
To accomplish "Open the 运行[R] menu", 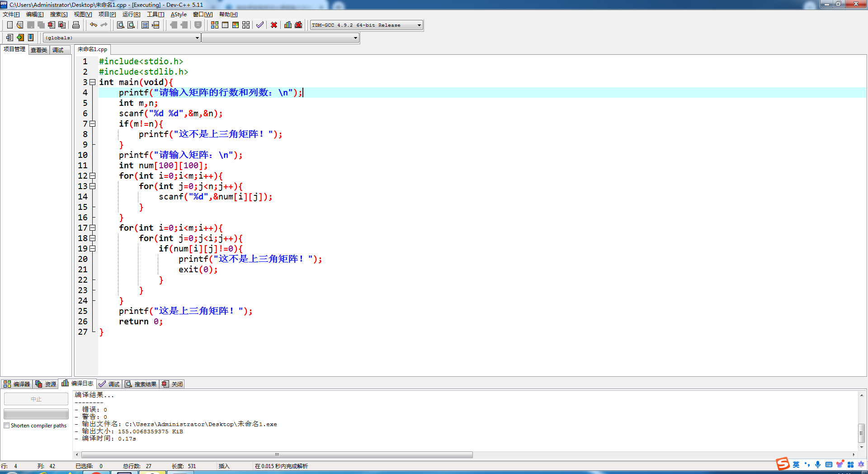I will point(132,14).
